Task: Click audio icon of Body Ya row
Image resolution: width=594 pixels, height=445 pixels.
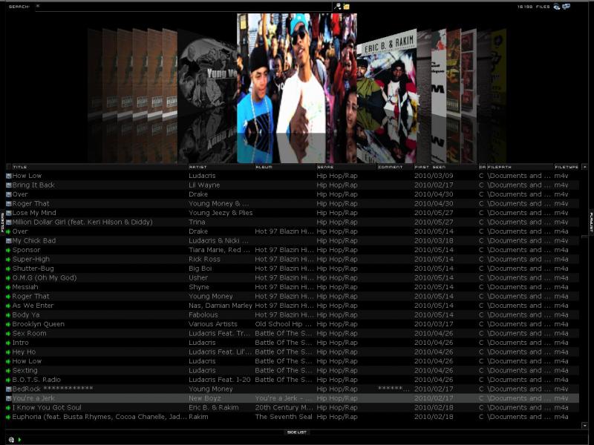Action: [8, 314]
